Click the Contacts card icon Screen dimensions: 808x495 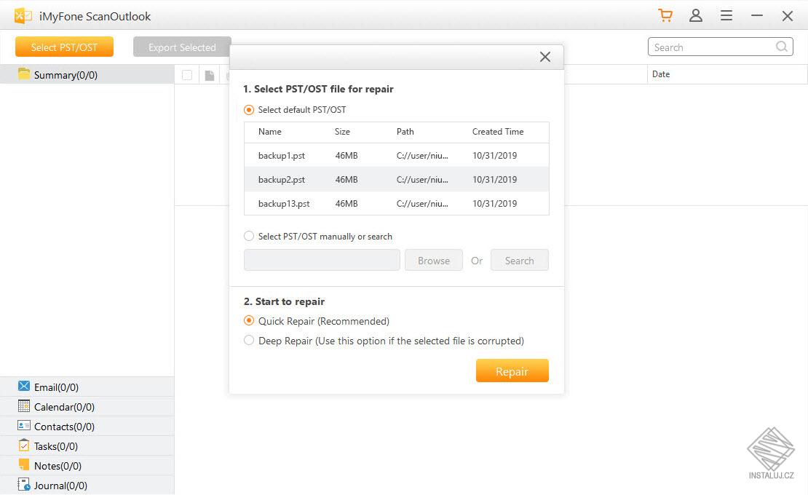click(24, 425)
